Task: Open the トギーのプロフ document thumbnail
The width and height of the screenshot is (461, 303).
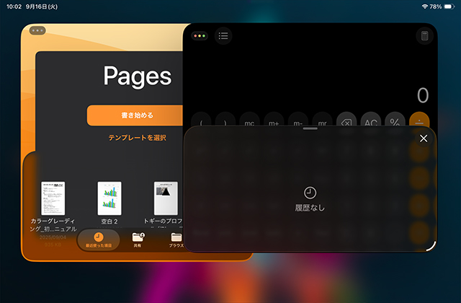Action: click(166, 198)
